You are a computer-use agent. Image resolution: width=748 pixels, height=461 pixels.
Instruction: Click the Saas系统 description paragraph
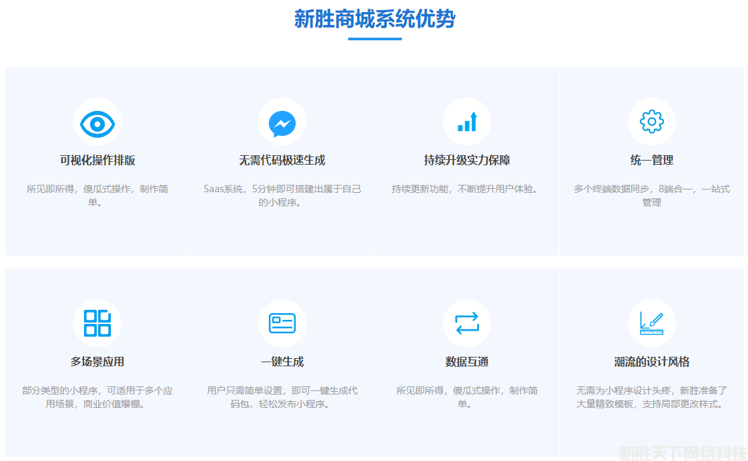(x=282, y=196)
